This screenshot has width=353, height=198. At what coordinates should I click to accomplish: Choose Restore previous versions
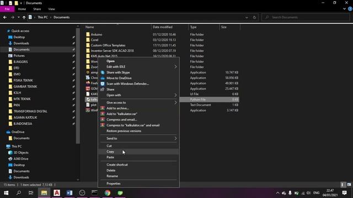(138, 131)
